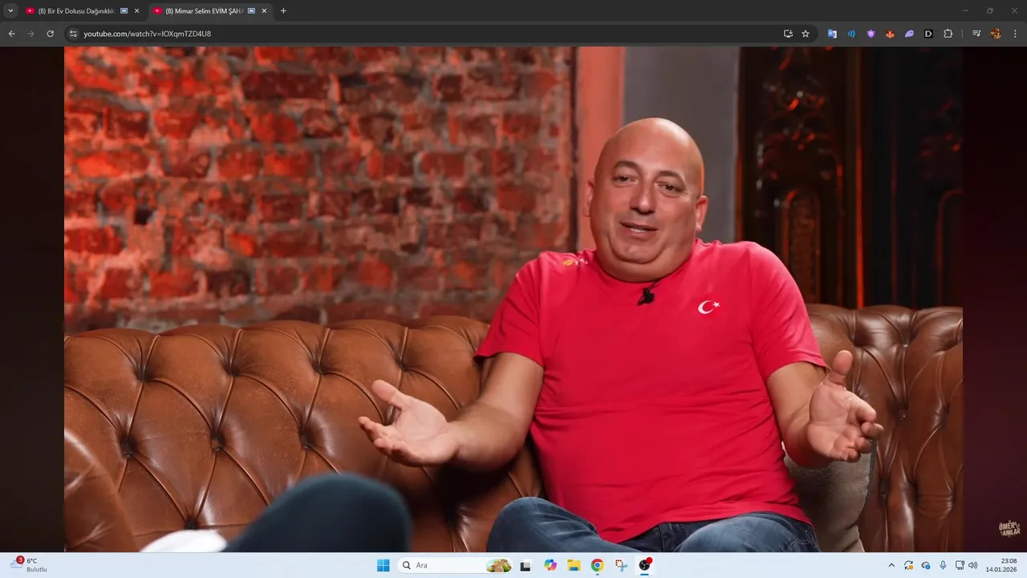Open Task View from taskbar
Image resolution: width=1027 pixels, height=578 pixels.
click(526, 565)
